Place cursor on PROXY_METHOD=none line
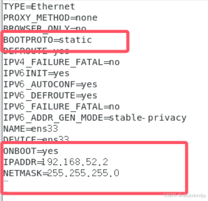208x201 pixels. (51, 18)
